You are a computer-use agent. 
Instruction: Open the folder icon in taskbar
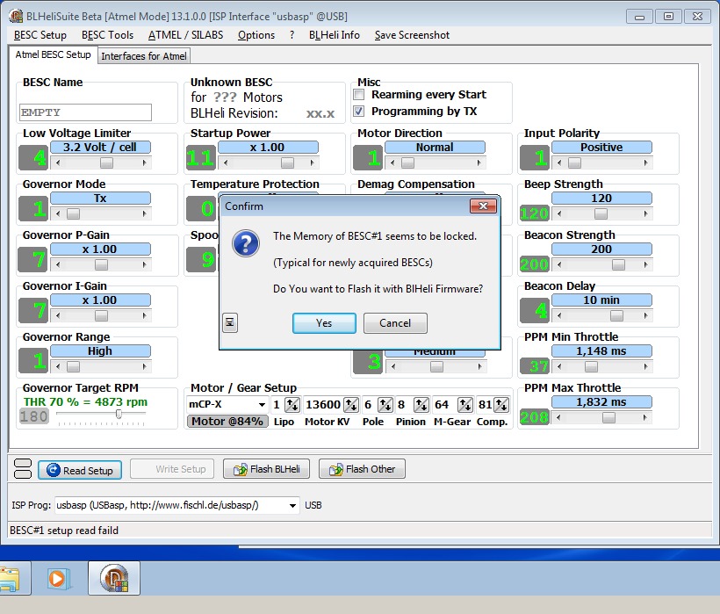pyautogui.click(x=11, y=579)
